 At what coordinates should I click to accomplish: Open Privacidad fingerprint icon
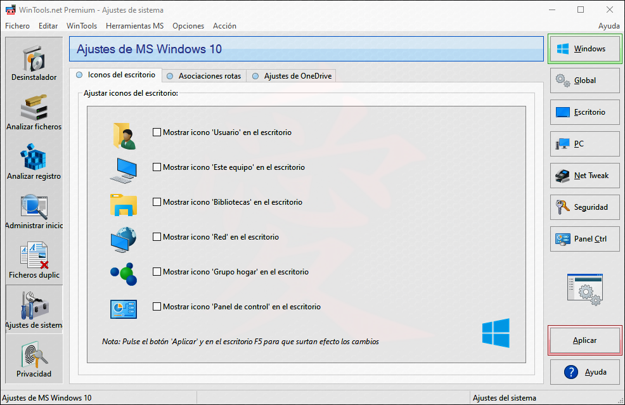click(34, 355)
